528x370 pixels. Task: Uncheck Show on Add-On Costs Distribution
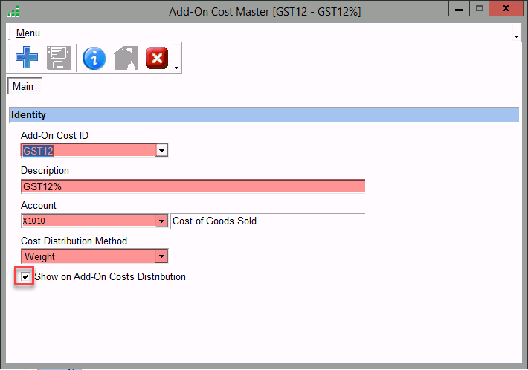[26, 277]
